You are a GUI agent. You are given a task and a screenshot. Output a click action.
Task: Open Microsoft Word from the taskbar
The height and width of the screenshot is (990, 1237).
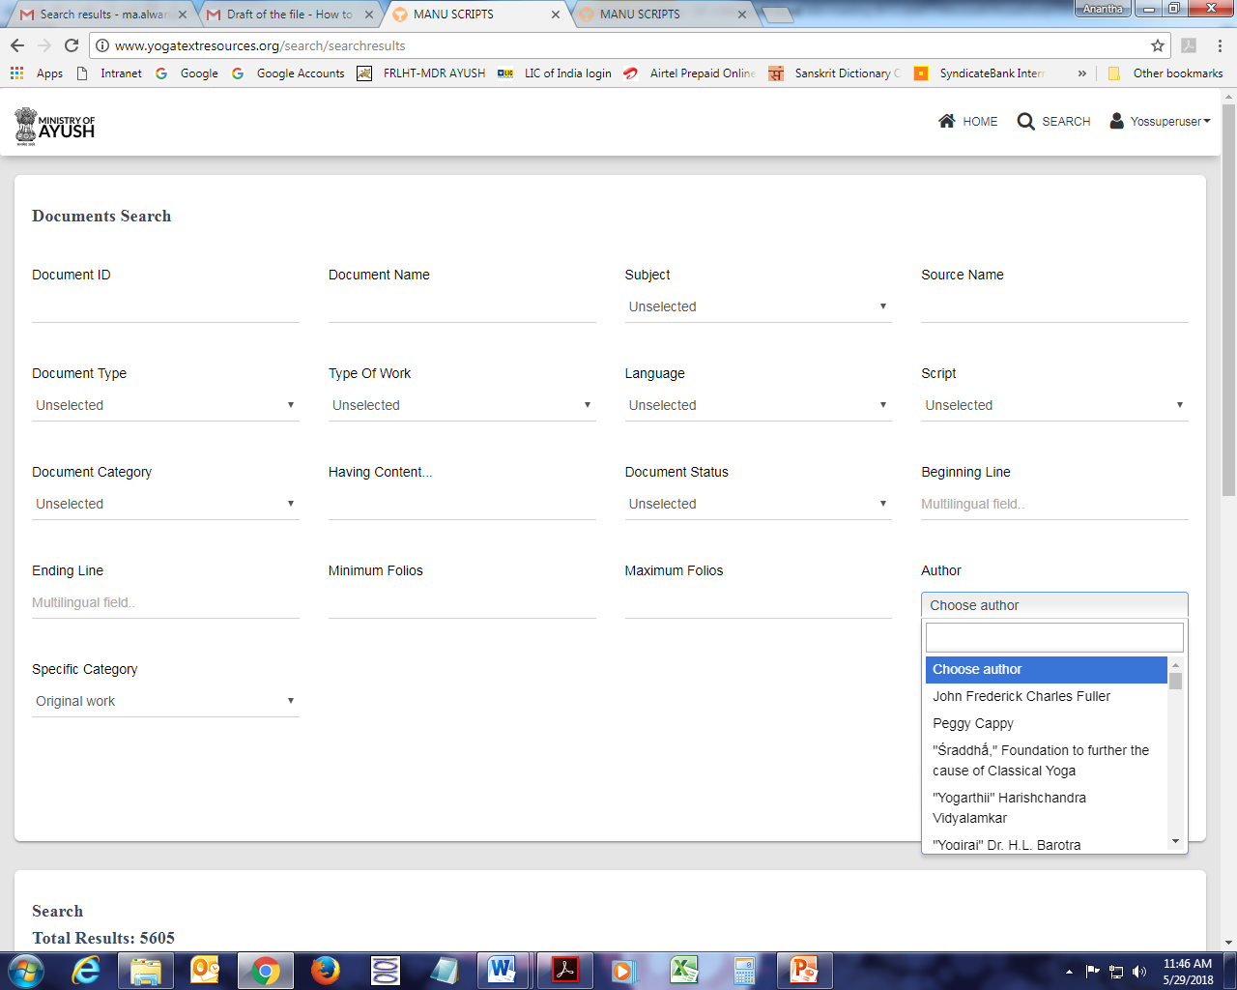[x=502, y=970]
